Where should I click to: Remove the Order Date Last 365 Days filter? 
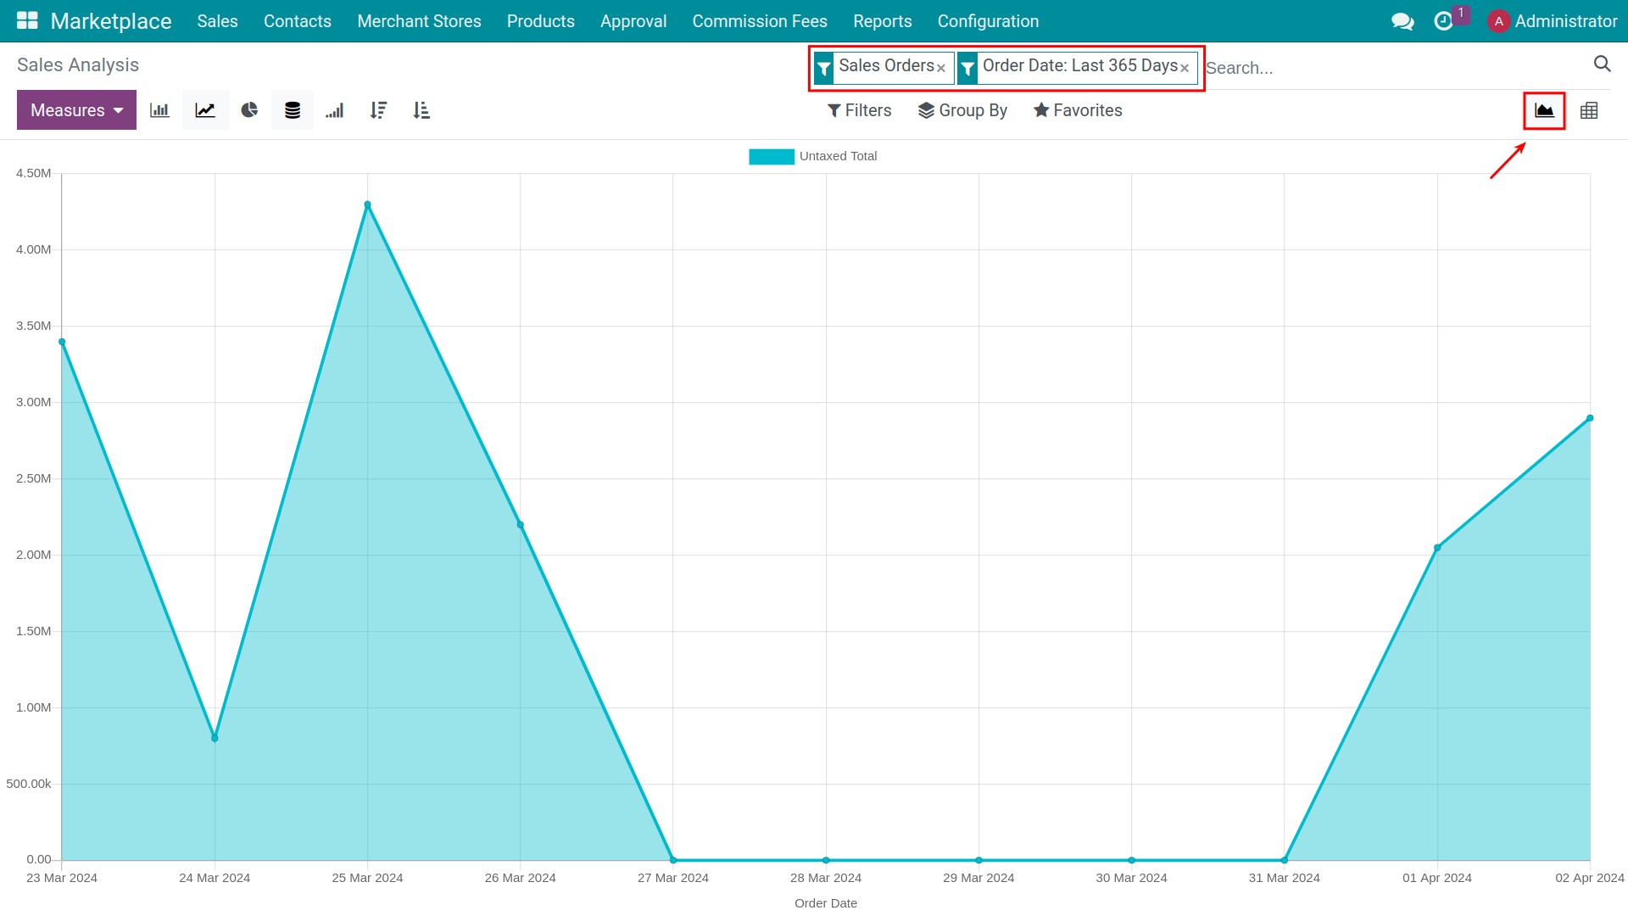coord(1185,68)
